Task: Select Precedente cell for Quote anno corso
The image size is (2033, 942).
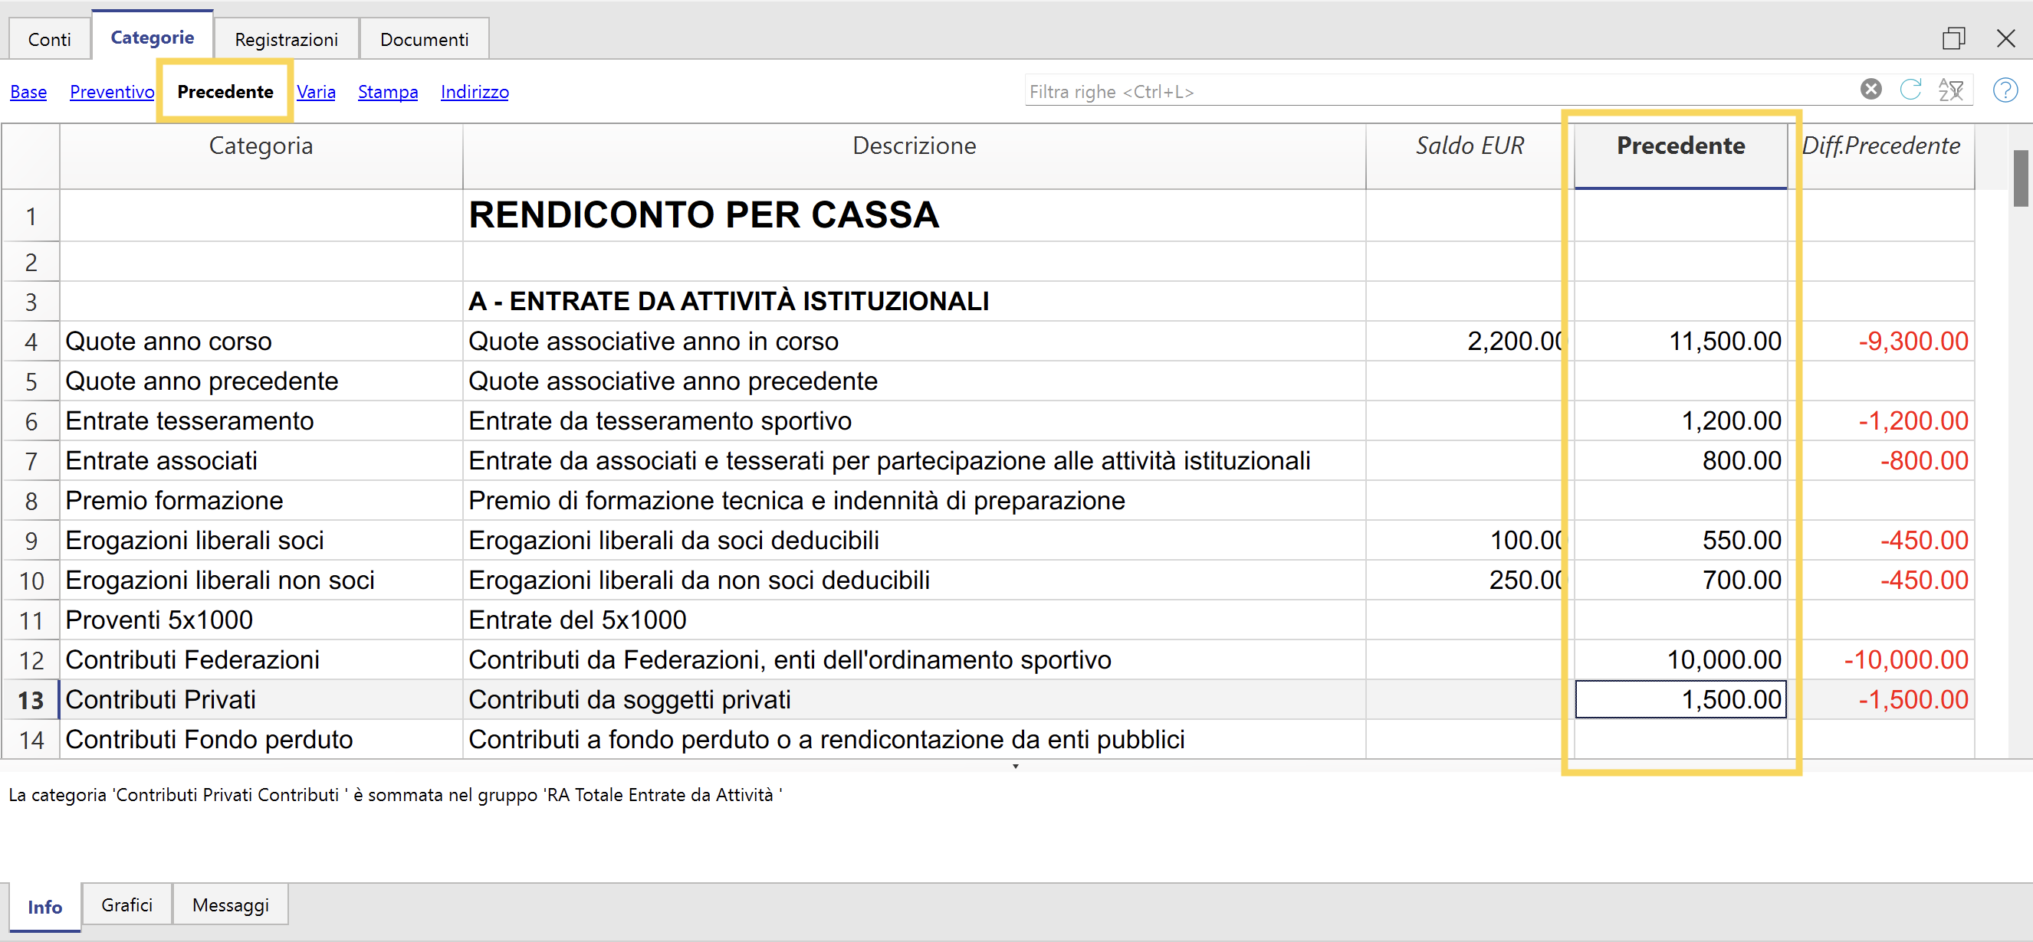Action: [x=1681, y=342]
